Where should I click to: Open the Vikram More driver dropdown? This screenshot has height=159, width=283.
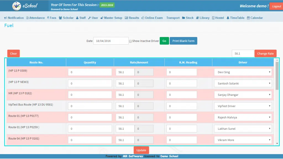[x=243, y=140]
